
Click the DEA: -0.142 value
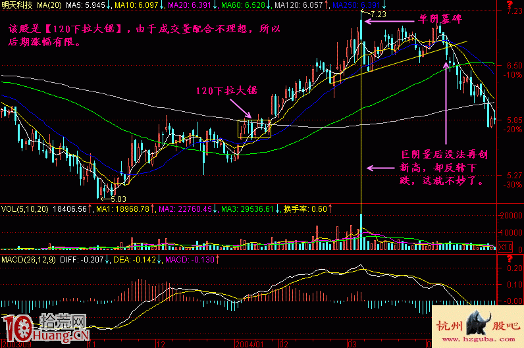pyautogui.click(x=135, y=259)
